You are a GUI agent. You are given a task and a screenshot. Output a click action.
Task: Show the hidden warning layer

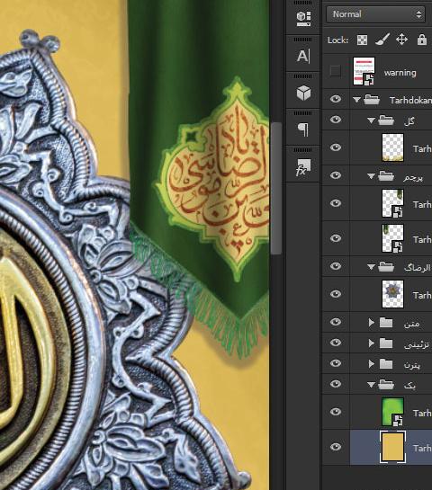point(336,71)
